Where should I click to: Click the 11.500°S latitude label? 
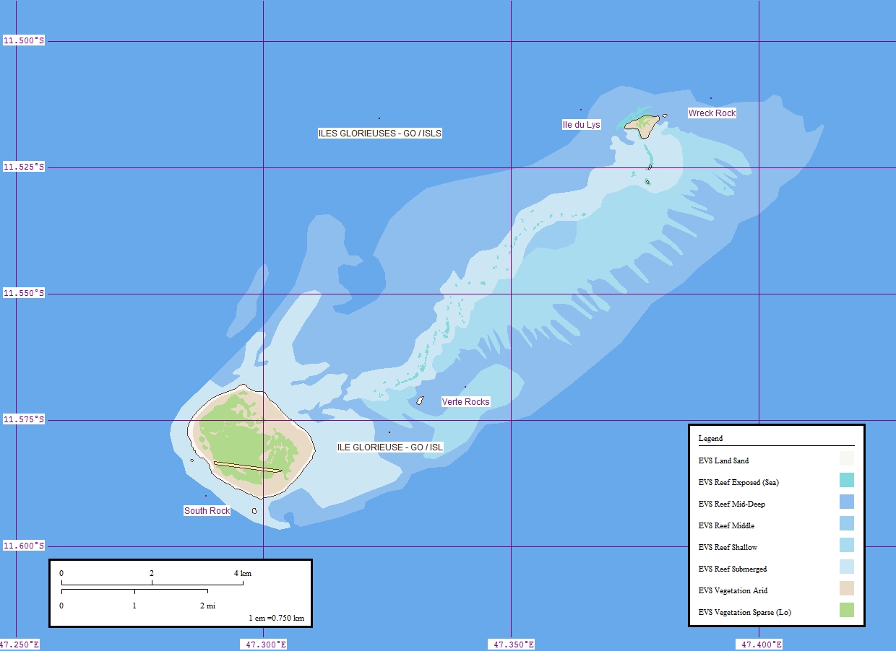(24, 41)
